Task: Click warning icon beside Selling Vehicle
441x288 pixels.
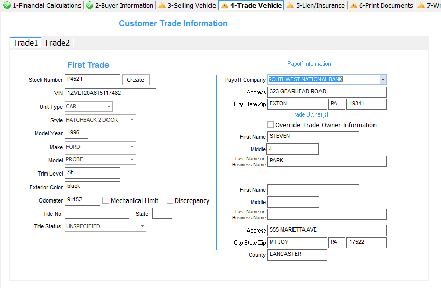Action: pyautogui.click(x=162, y=5)
